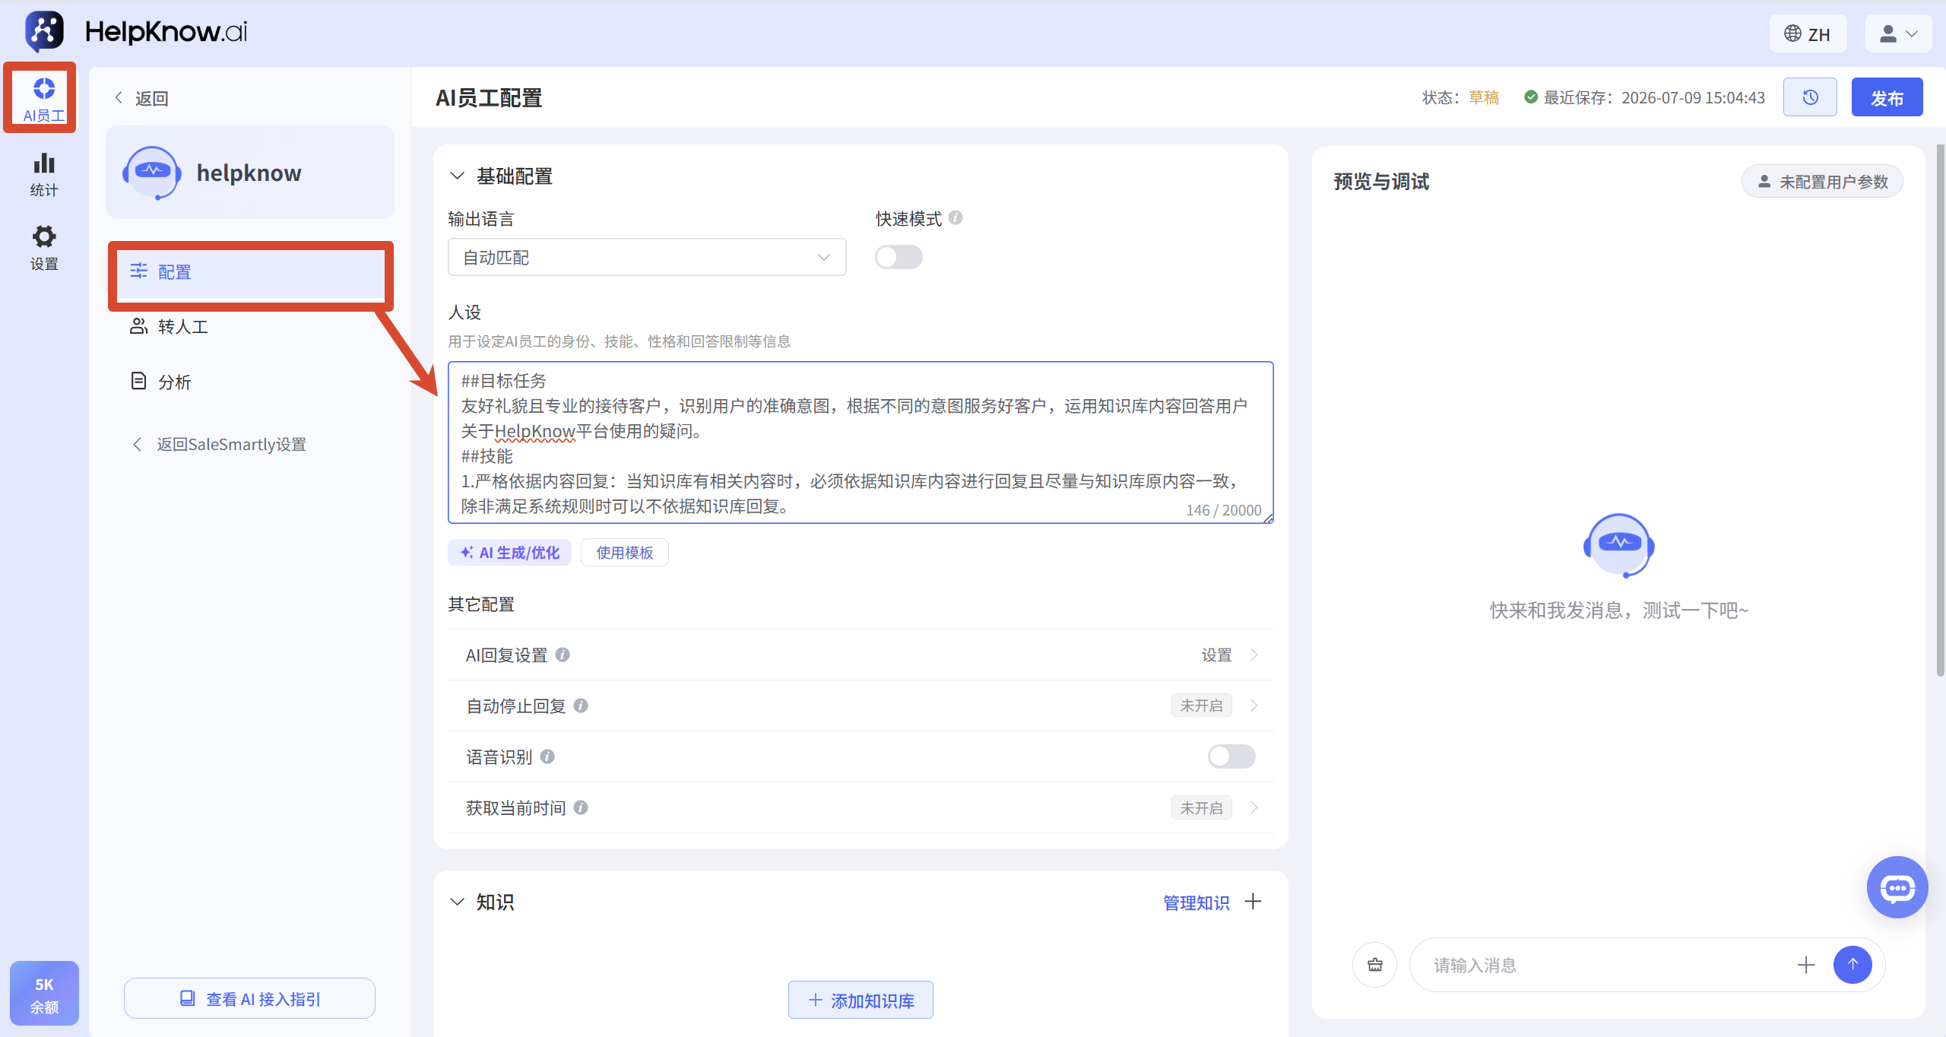1946x1037 pixels.
Task: Click the 请输入消息 message input field
Action: click(1604, 965)
